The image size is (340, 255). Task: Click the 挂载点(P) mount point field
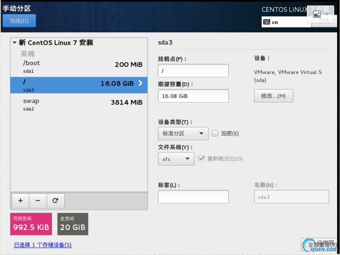193,71
